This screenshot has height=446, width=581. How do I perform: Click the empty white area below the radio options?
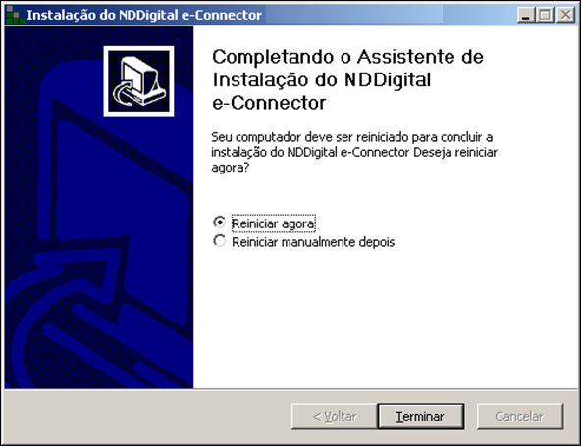(386, 319)
